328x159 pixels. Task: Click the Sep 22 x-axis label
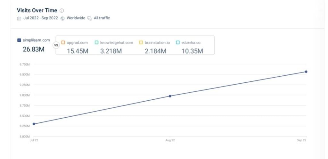pos(301,140)
